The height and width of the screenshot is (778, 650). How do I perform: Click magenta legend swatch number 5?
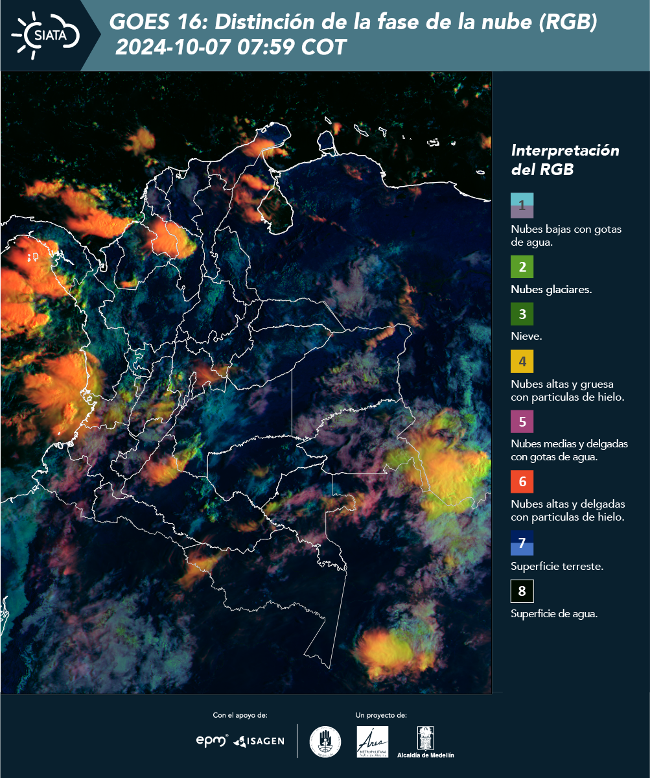pyautogui.click(x=522, y=421)
